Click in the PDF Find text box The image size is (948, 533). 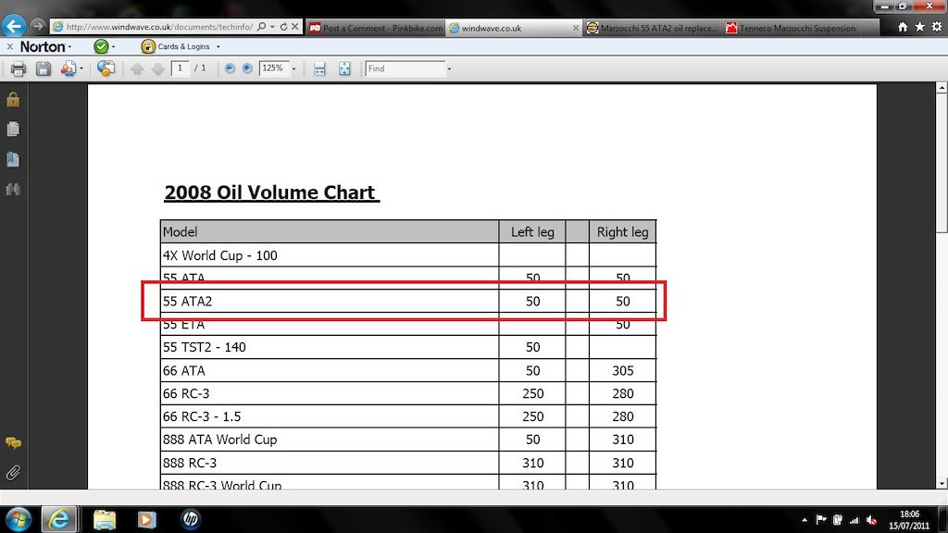point(404,68)
